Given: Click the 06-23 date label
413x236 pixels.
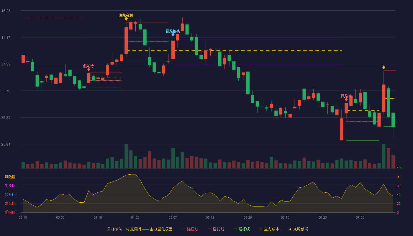Looking at the screenshot, I should [322, 217].
